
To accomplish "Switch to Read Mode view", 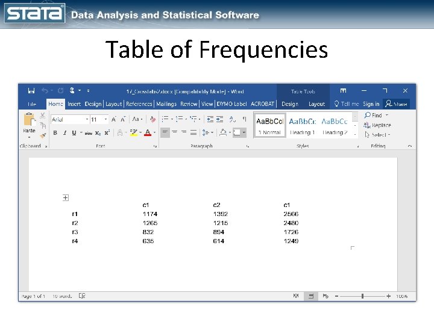I will (x=296, y=296).
